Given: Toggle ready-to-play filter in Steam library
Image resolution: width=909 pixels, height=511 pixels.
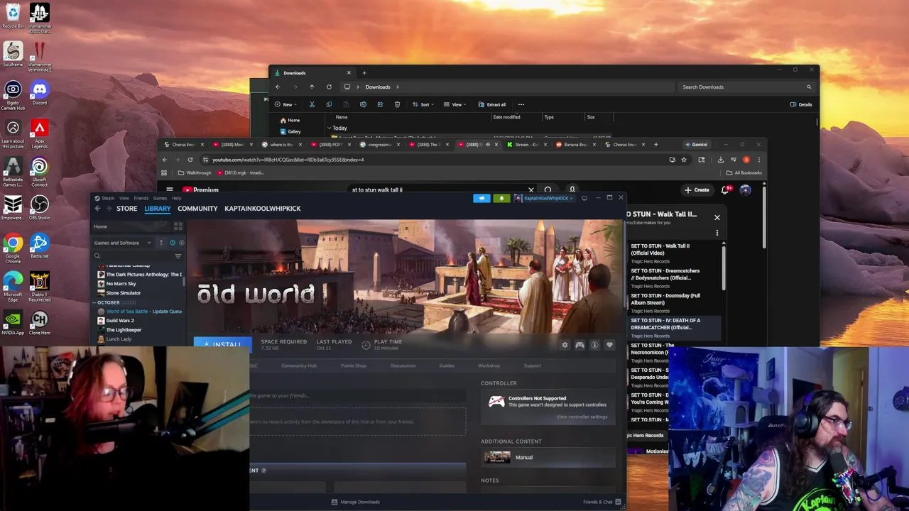Looking at the screenshot, I should click(x=181, y=243).
